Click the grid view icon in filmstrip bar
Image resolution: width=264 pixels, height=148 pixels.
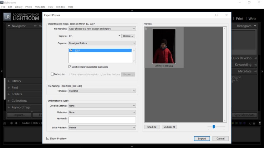(x=4, y=123)
